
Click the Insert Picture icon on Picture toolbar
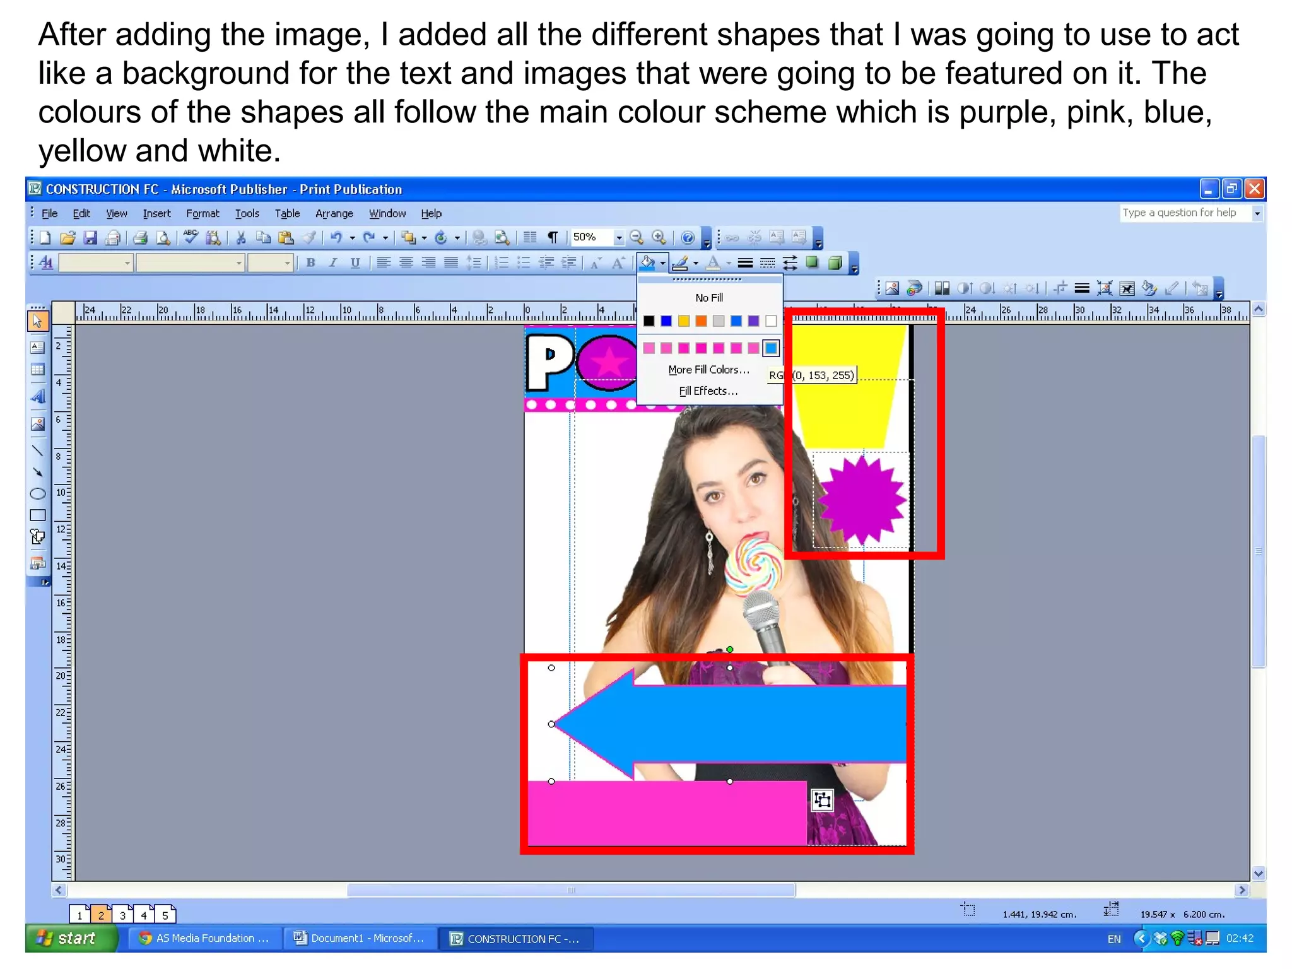(x=892, y=289)
